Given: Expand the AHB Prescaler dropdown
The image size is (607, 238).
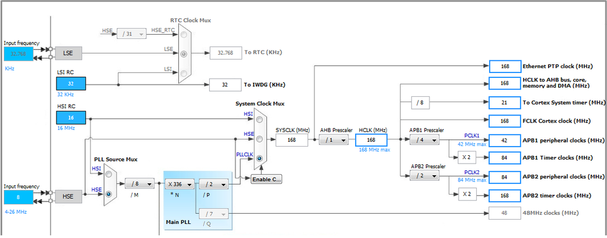Looking at the screenshot, I should click(x=334, y=141).
